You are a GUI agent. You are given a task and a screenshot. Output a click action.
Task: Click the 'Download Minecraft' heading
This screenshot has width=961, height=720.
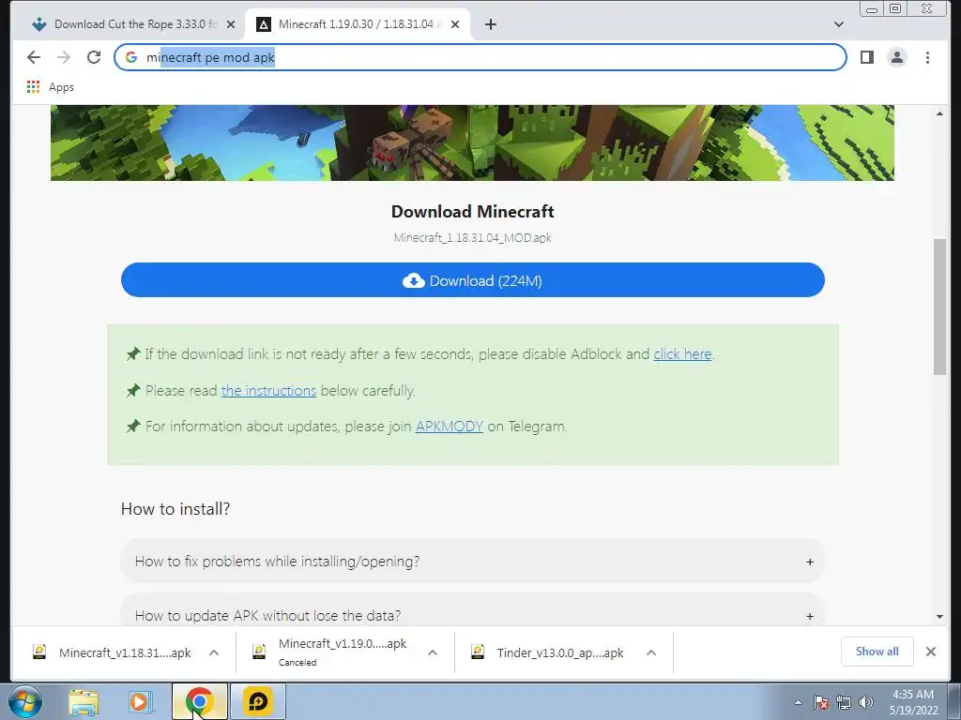(473, 212)
